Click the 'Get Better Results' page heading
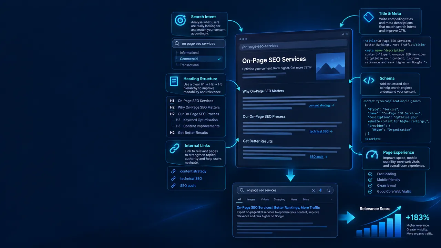The width and height of the screenshot is (441, 248). pos(258,141)
